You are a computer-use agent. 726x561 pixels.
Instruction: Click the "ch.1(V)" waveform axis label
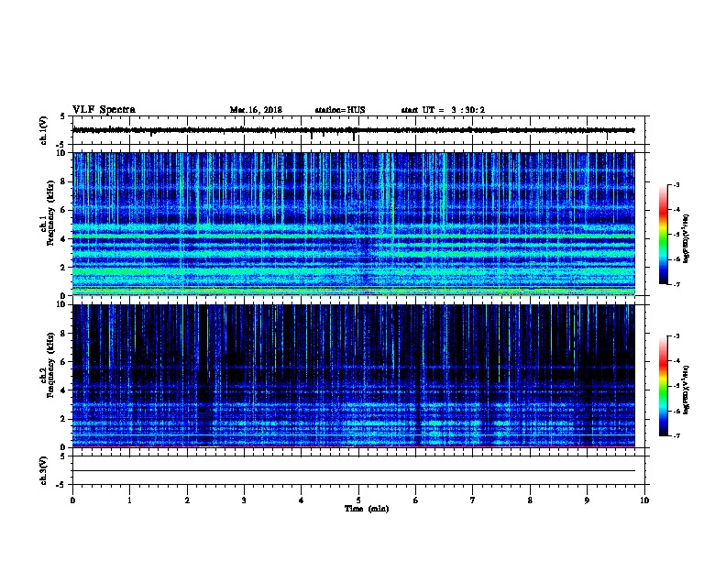(44, 130)
